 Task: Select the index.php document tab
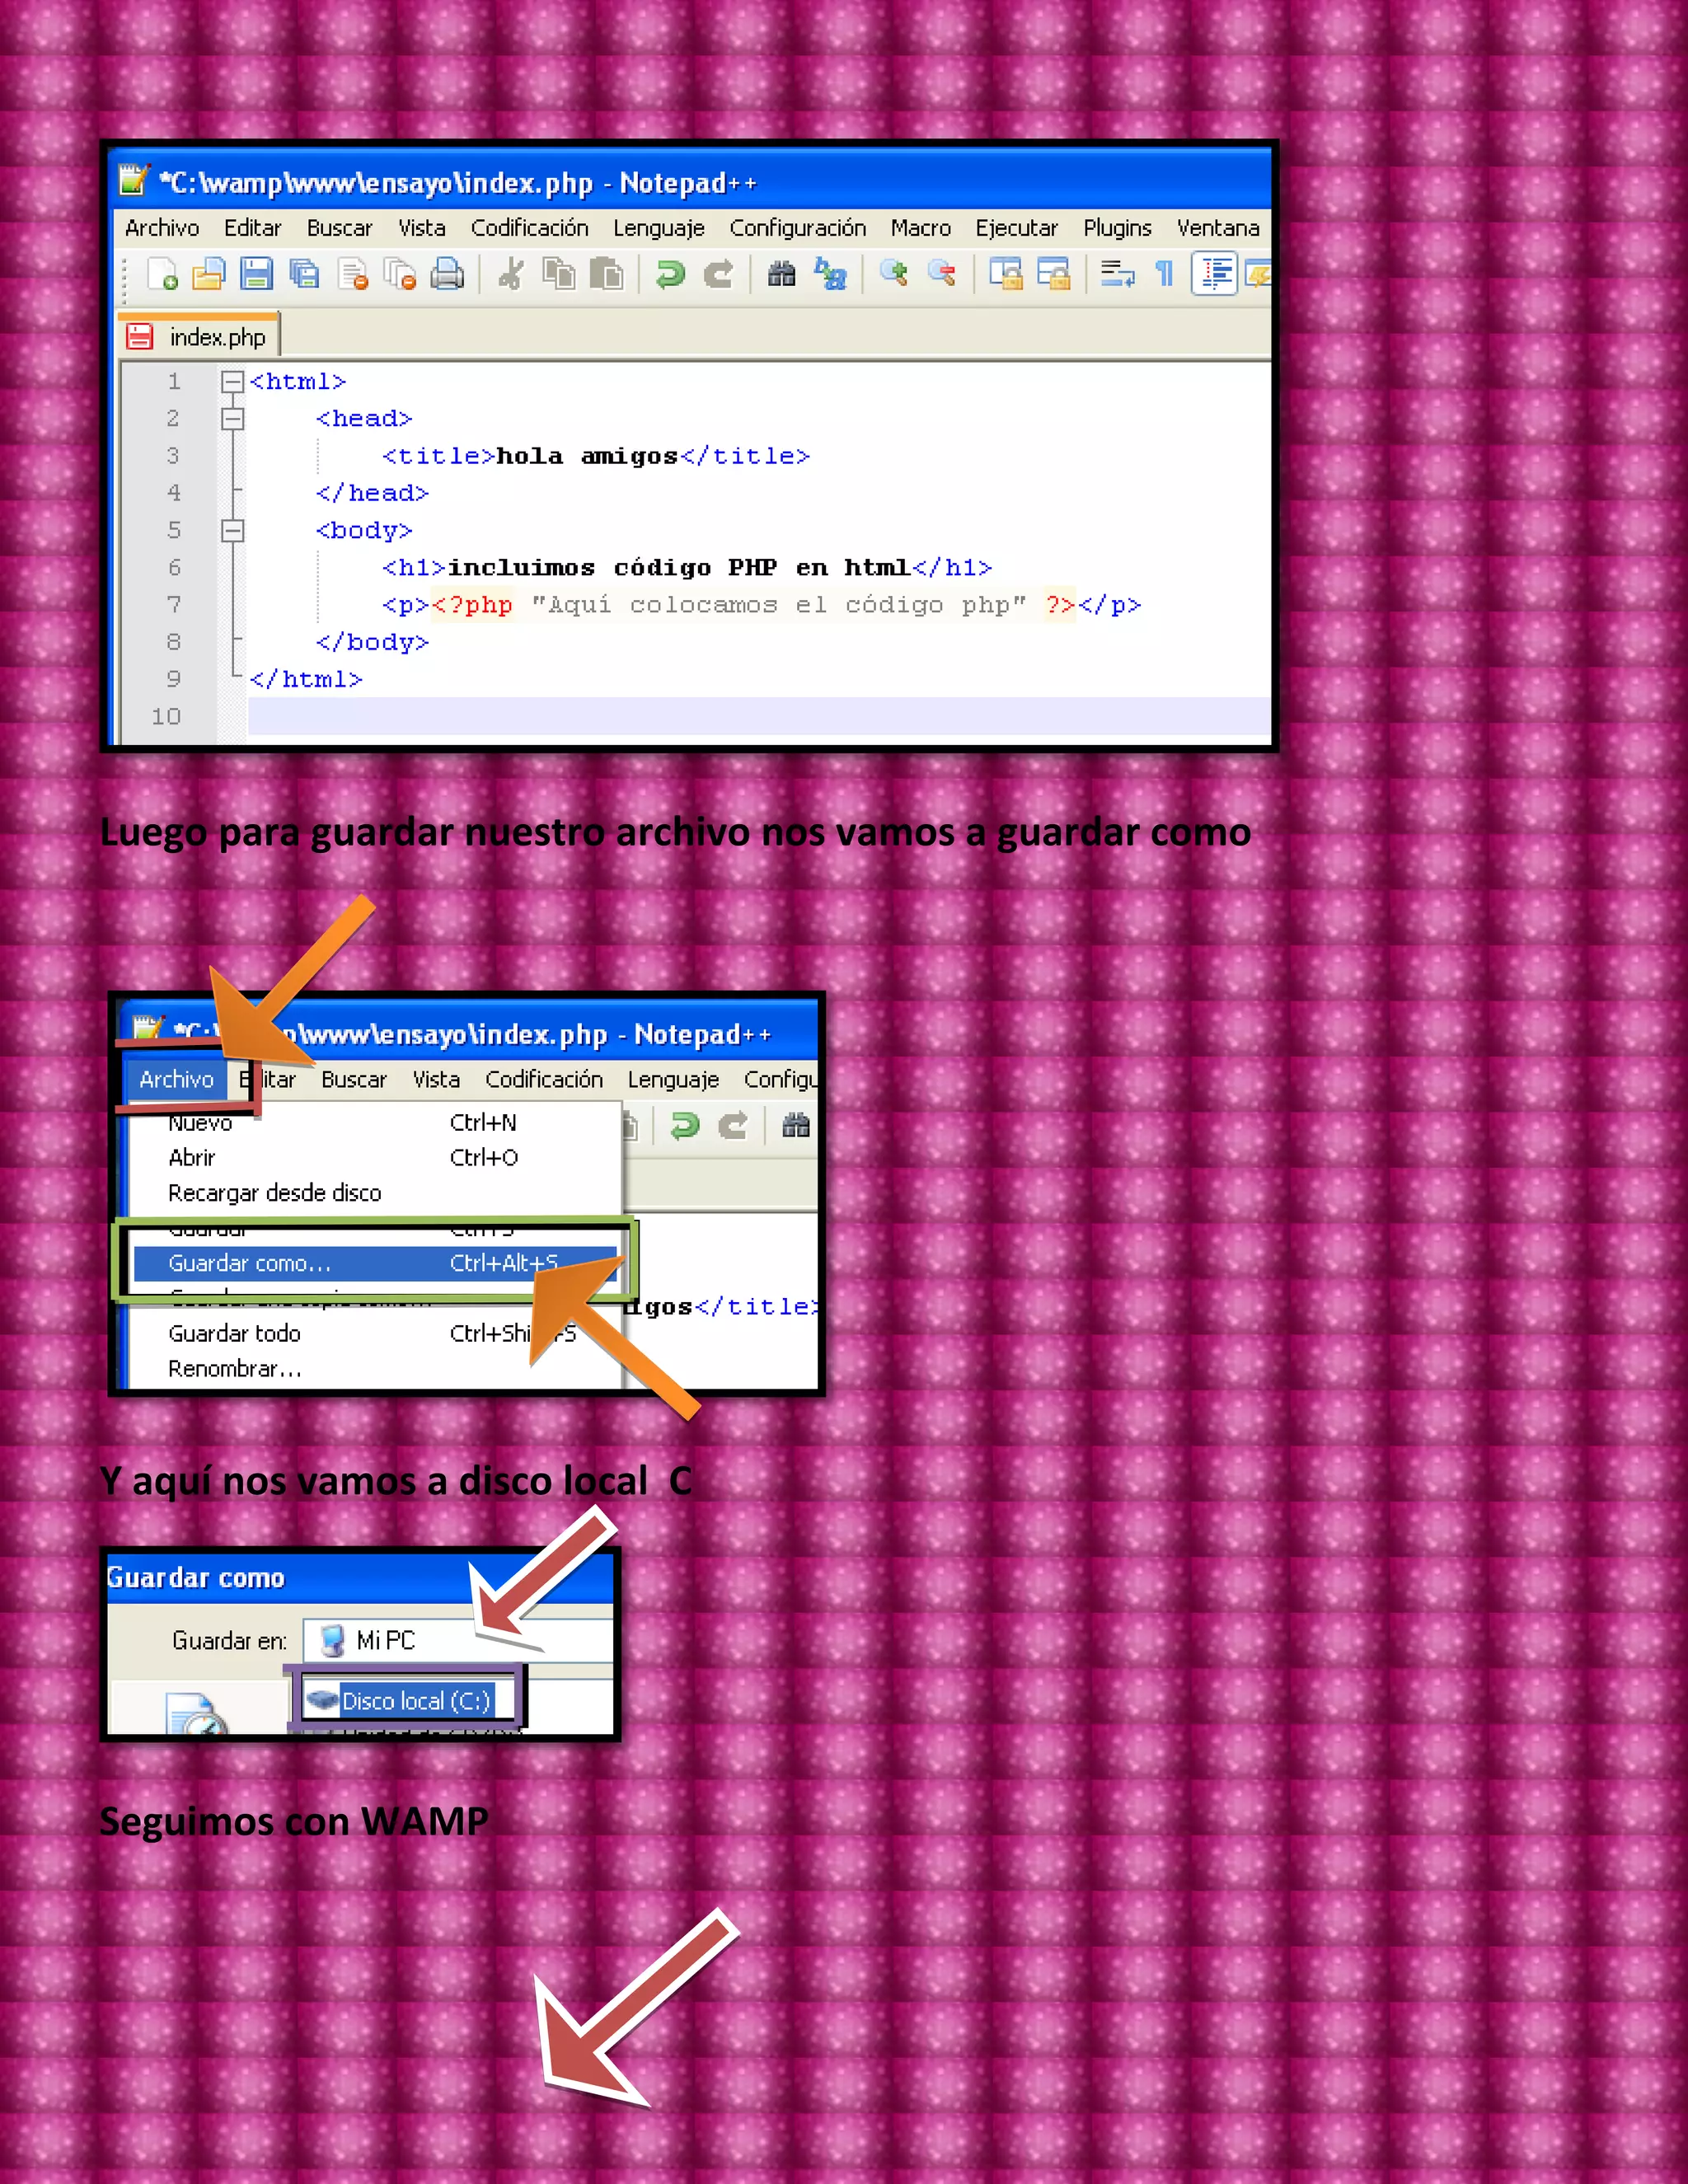coord(199,336)
